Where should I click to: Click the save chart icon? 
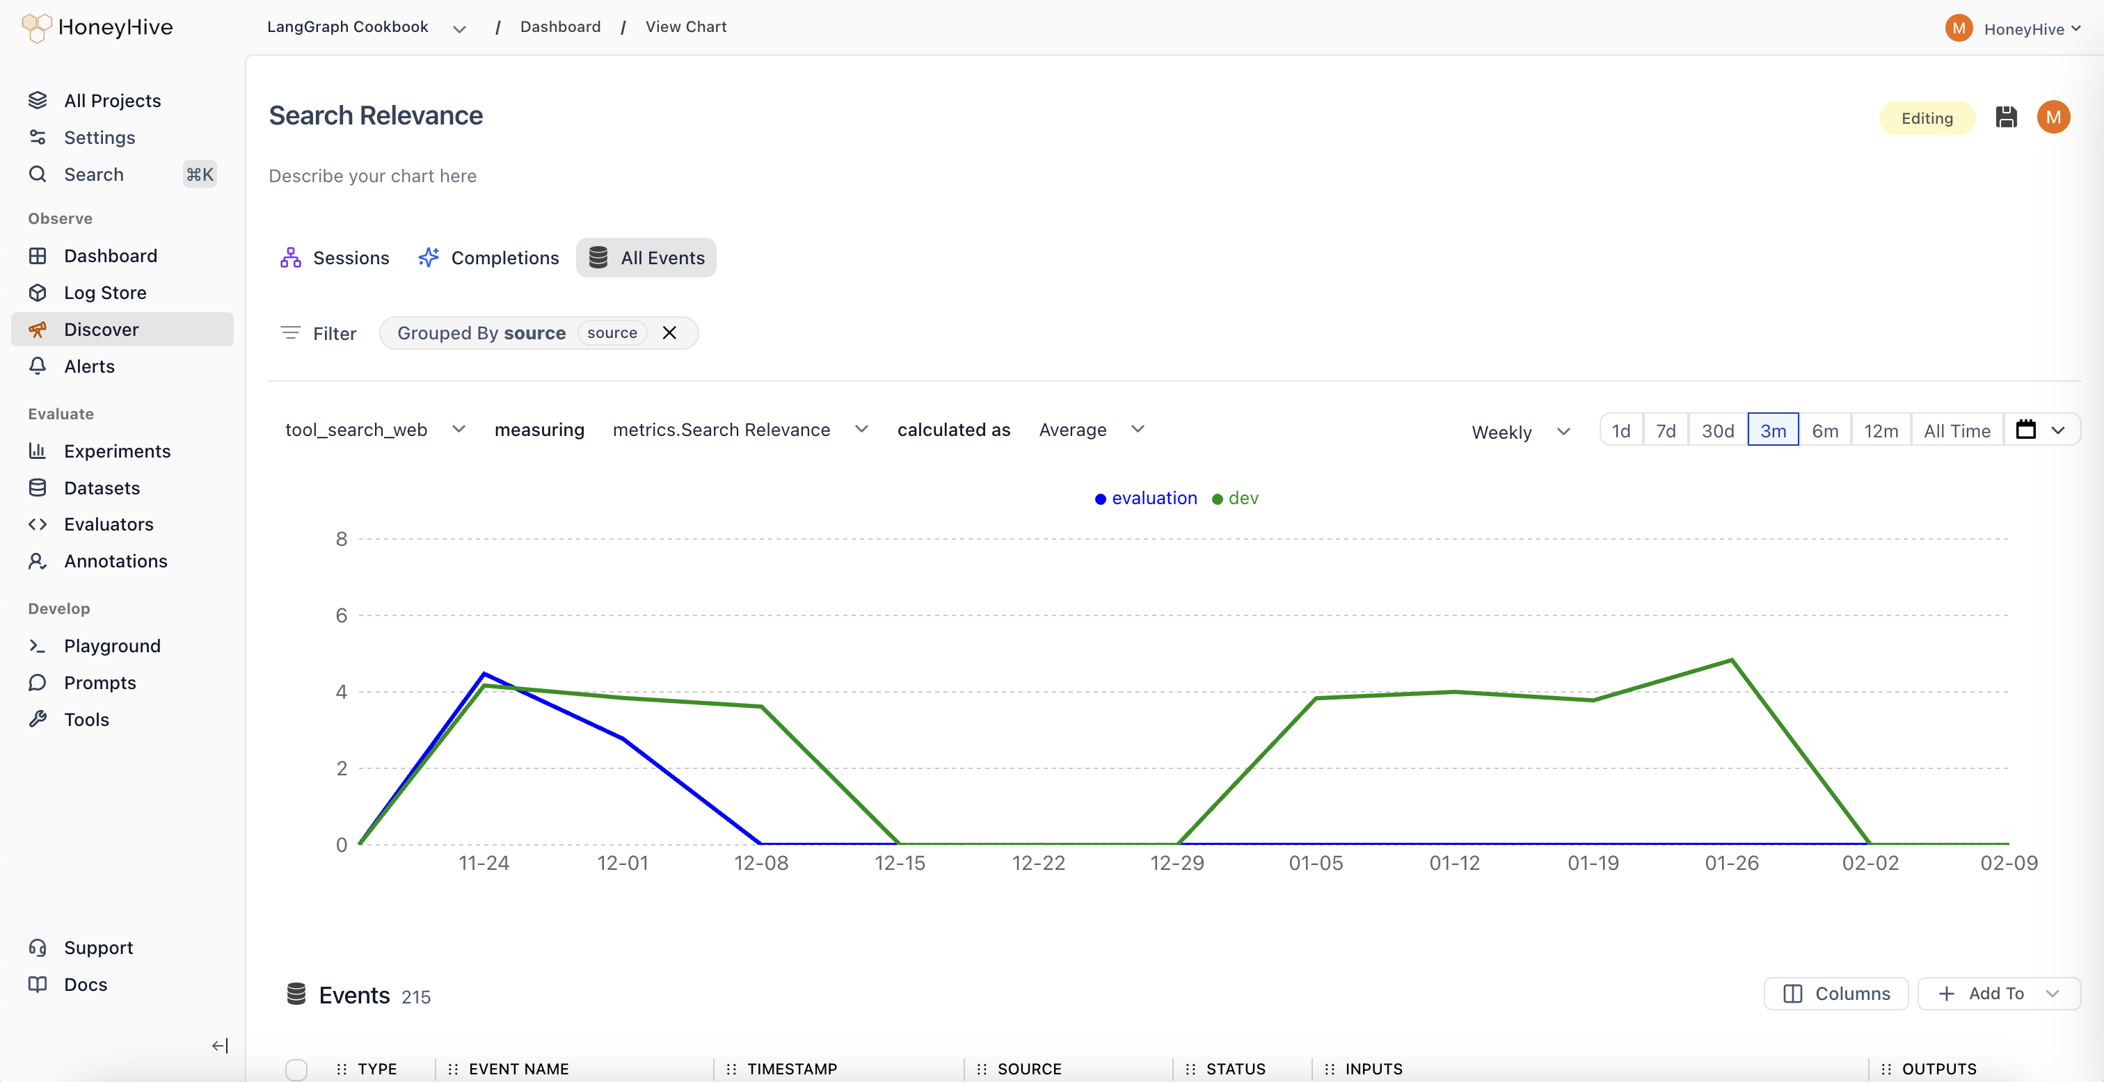2007,117
